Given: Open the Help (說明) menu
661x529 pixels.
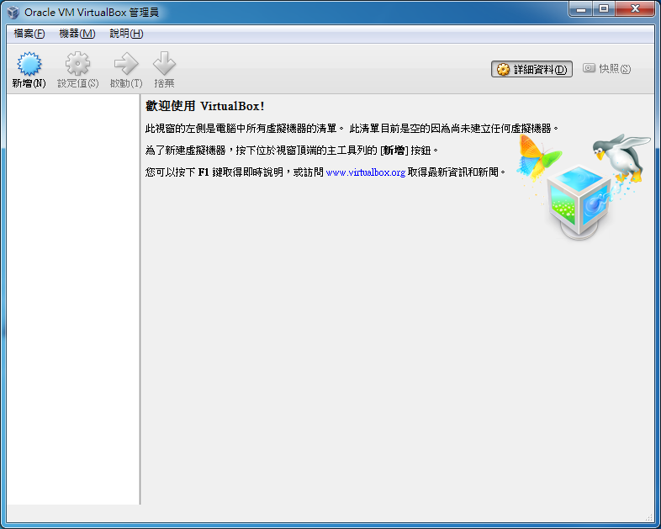Looking at the screenshot, I should (x=126, y=34).
